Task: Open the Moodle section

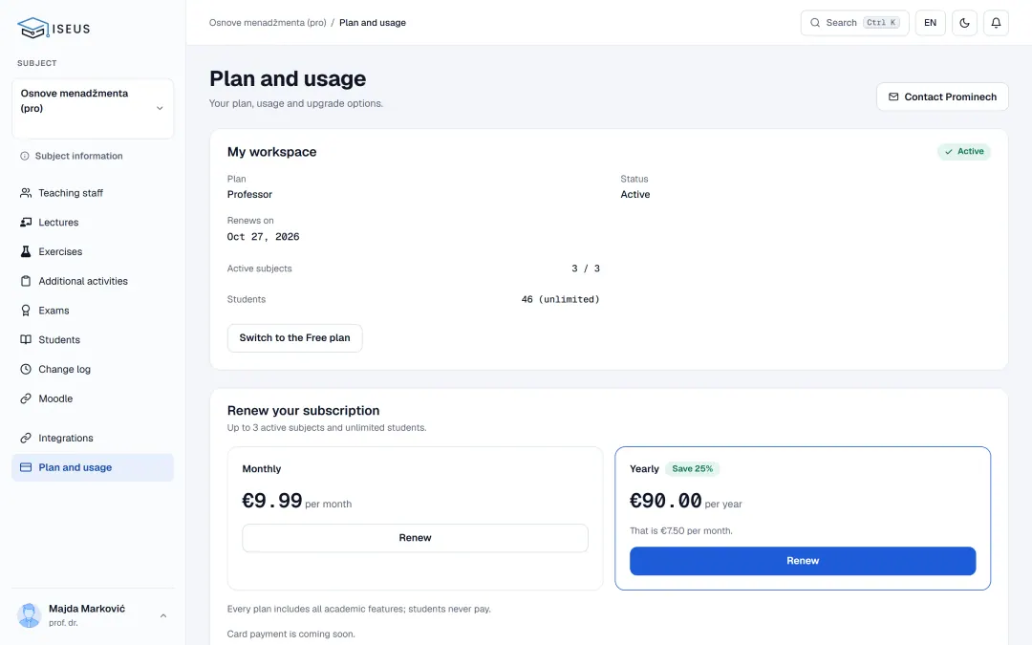Action: [93, 398]
